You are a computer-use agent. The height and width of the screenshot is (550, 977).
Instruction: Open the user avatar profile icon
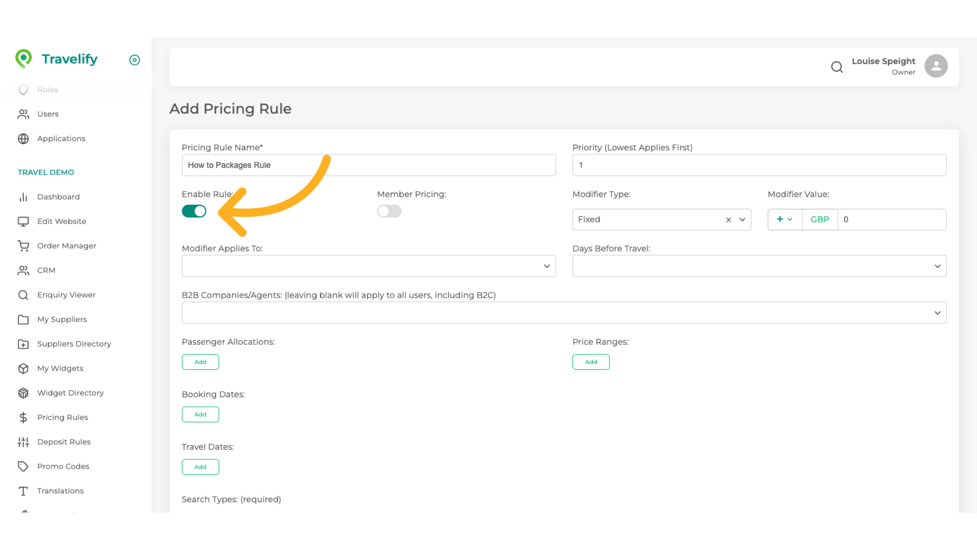point(935,66)
